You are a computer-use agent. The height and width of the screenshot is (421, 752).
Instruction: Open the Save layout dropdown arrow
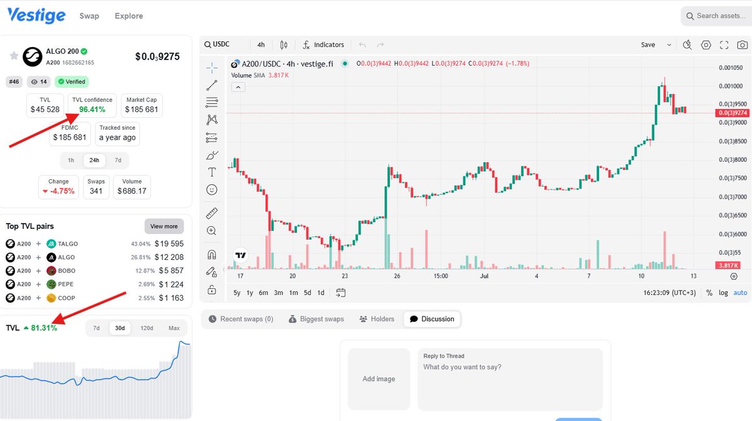click(x=669, y=44)
